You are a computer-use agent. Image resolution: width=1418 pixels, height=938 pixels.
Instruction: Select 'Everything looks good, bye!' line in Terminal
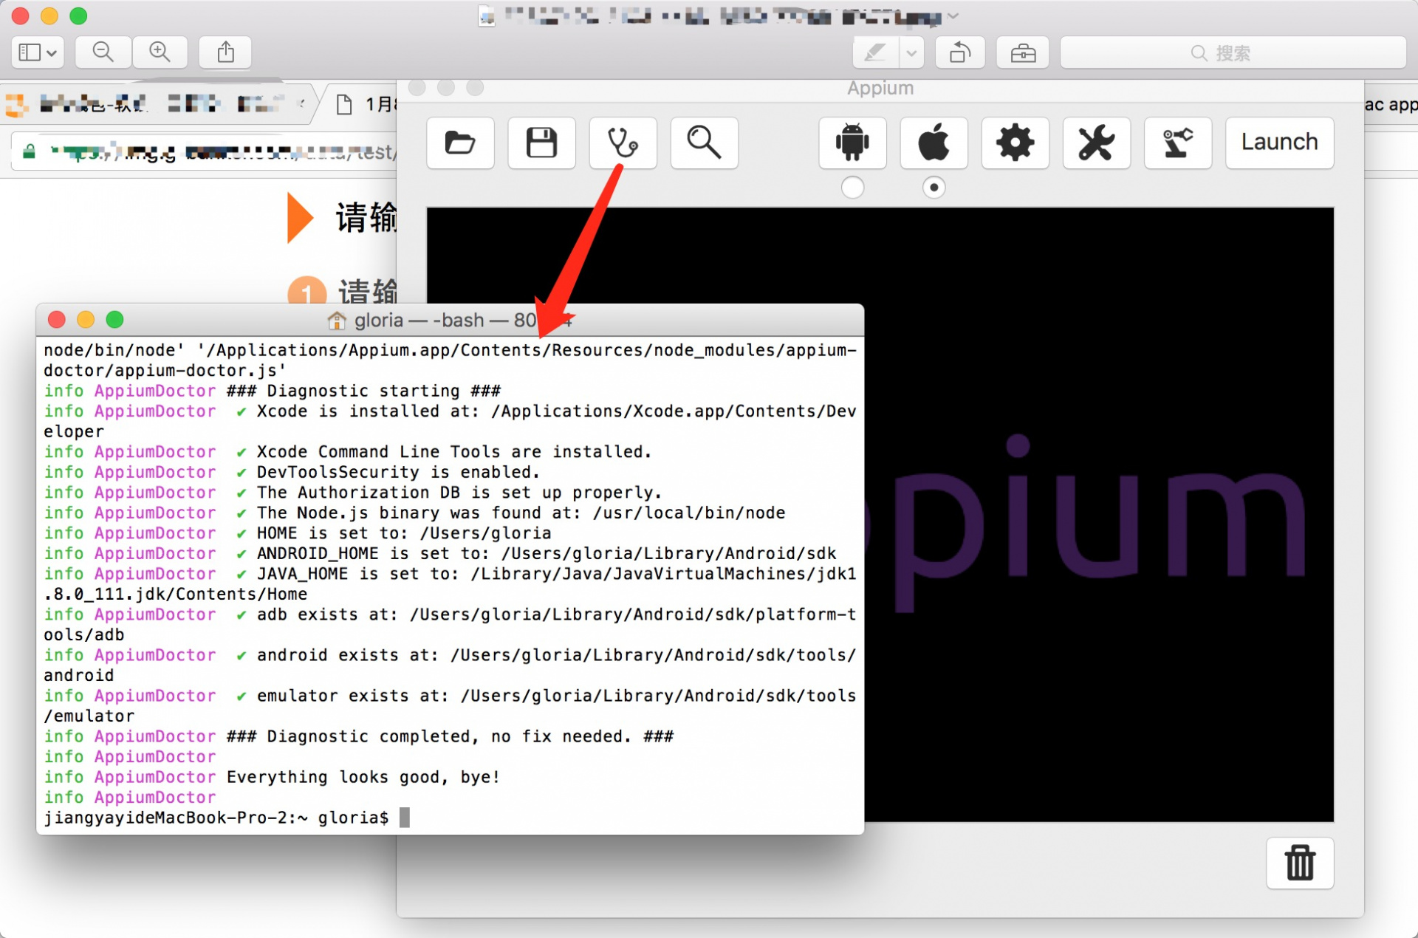pyautogui.click(x=363, y=777)
